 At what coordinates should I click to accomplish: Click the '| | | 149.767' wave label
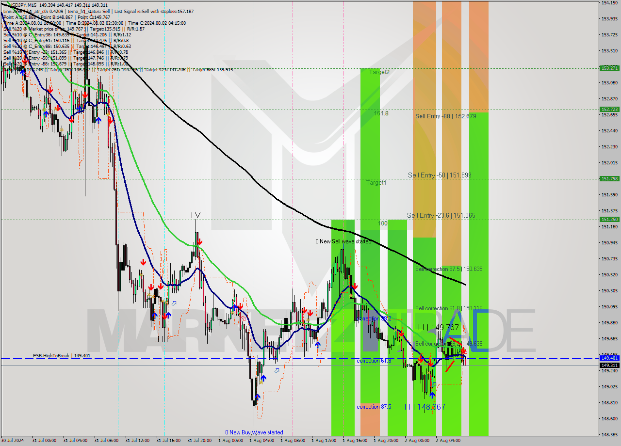(438, 328)
